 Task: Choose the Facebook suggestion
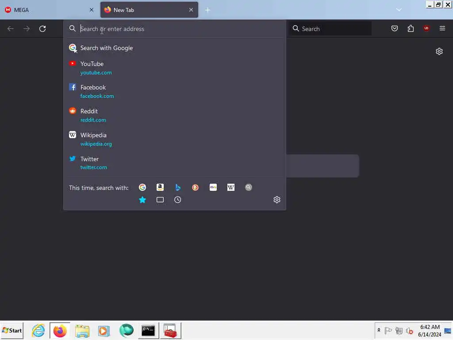click(x=174, y=92)
